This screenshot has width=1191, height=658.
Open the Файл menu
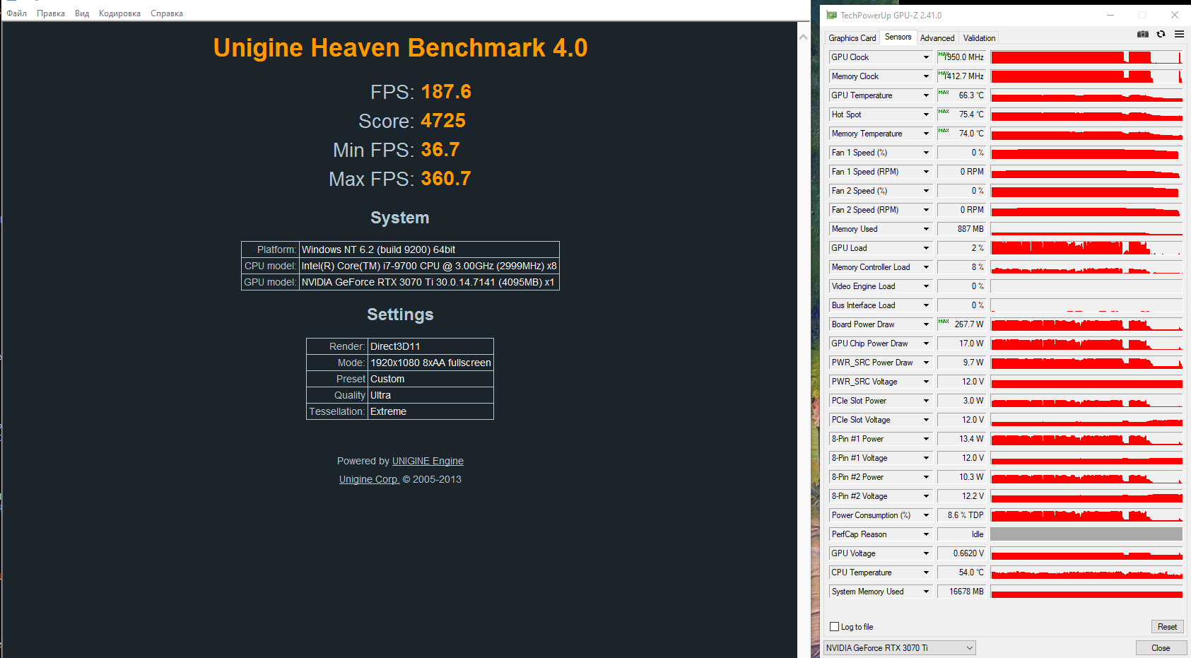[17, 13]
